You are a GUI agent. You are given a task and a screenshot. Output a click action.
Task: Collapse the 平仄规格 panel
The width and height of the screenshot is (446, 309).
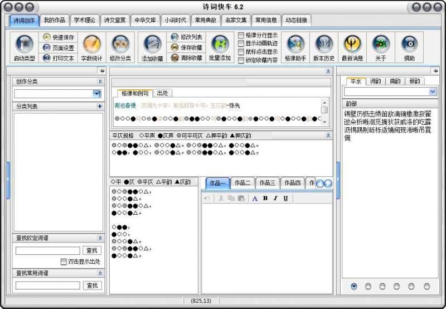328,135
